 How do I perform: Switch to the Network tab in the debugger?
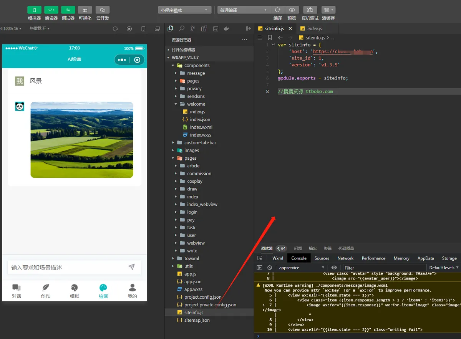pos(345,258)
